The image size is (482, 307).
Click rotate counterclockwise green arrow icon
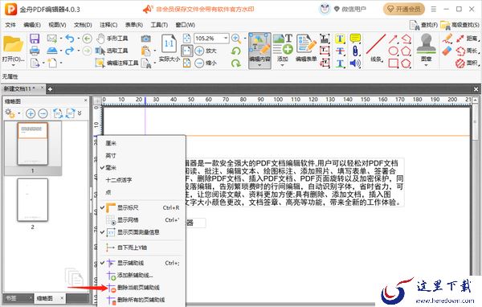click(236, 51)
